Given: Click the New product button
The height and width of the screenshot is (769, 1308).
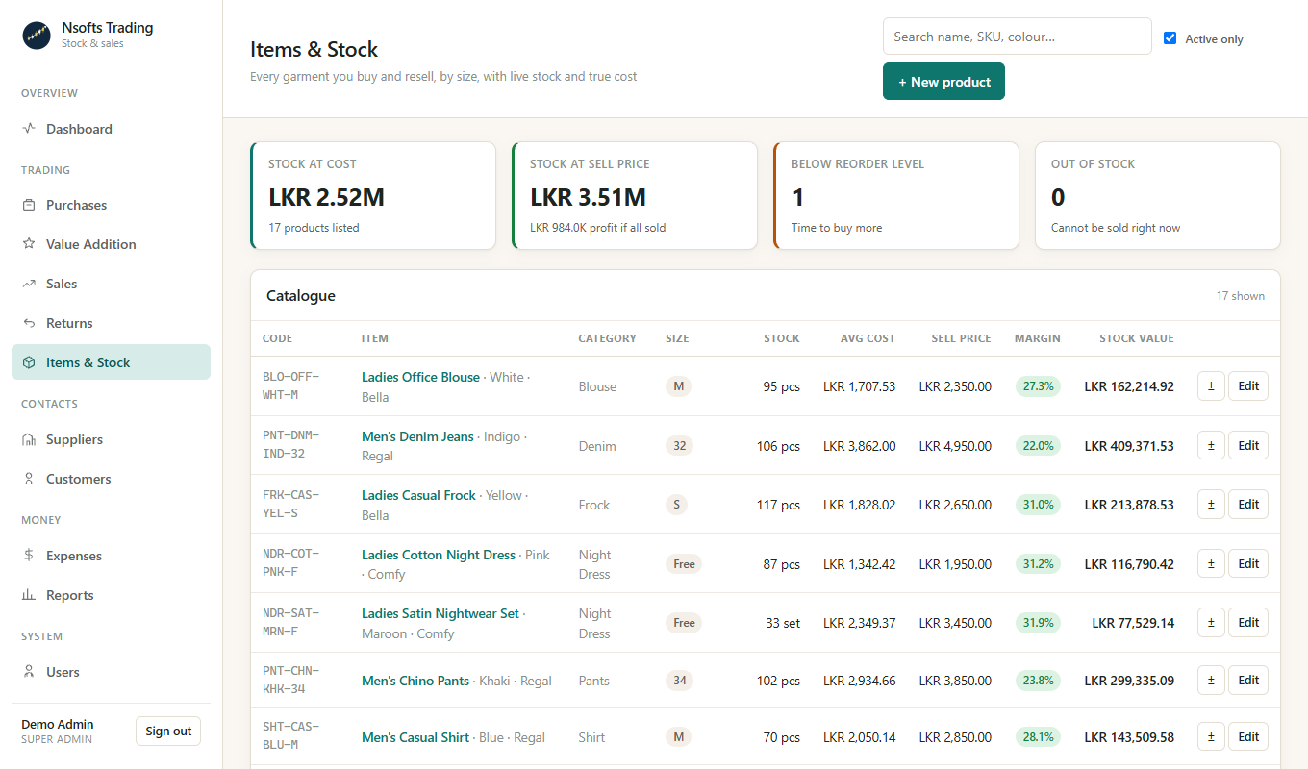Looking at the screenshot, I should click(x=943, y=82).
